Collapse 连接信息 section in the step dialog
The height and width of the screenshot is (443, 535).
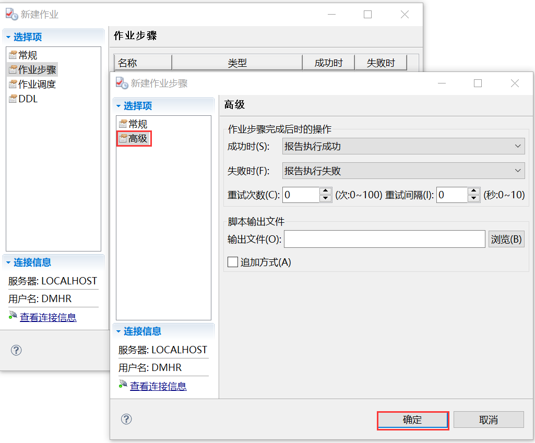[x=119, y=331]
